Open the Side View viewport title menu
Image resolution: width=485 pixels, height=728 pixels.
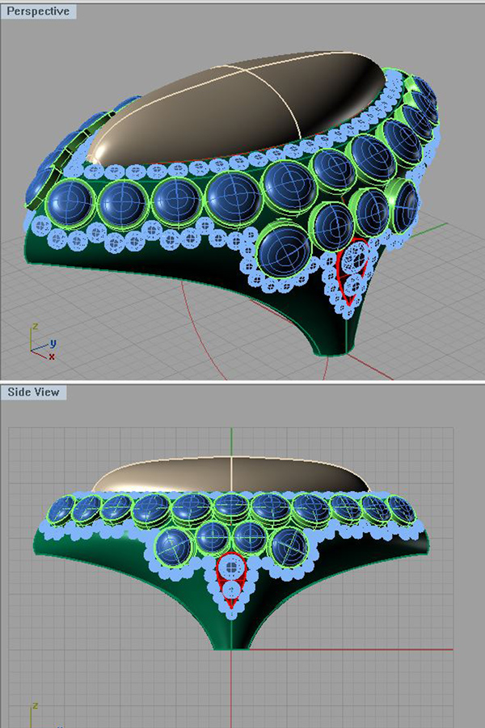[x=33, y=392]
